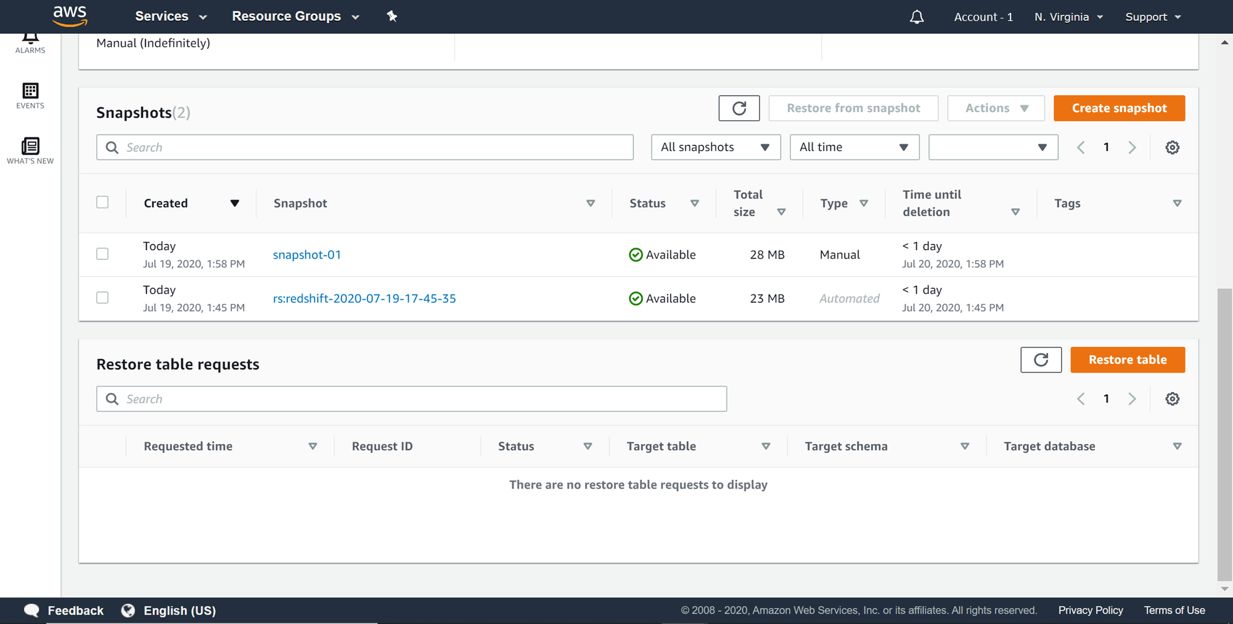Open the snapshot-01 details link

point(307,254)
